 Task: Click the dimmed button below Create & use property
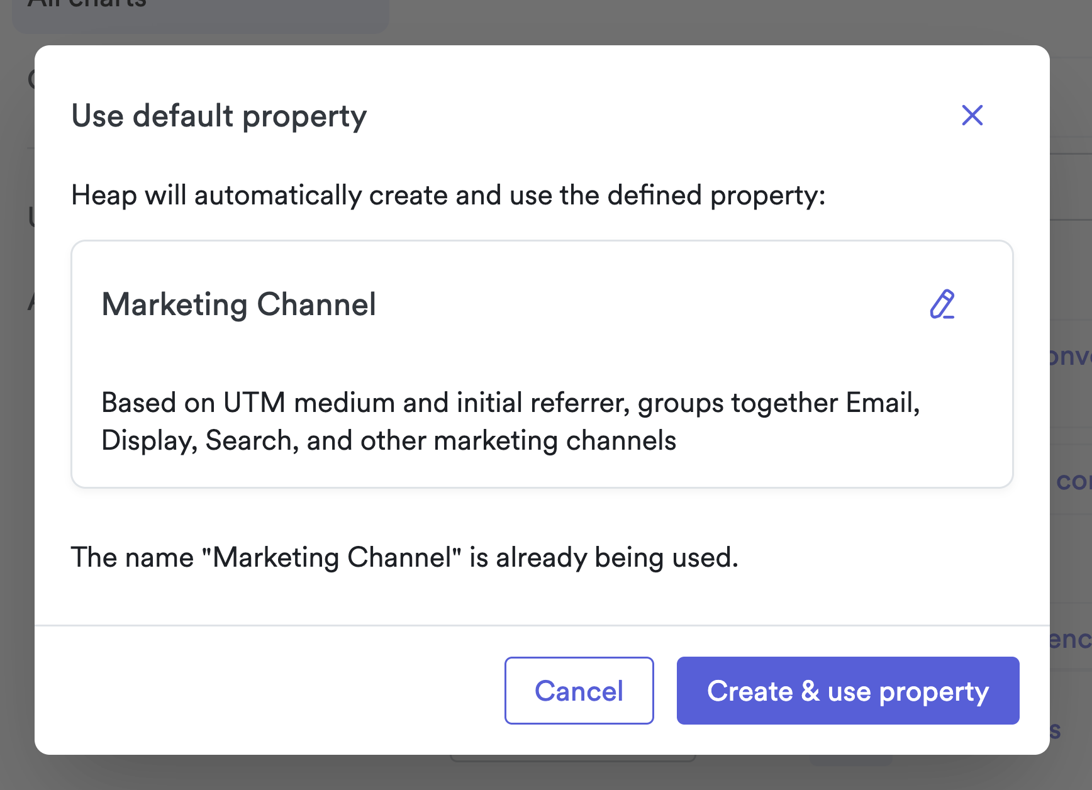(850, 760)
